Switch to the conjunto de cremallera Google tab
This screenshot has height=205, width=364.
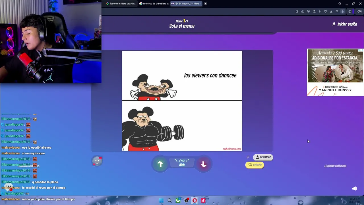[x=154, y=4]
